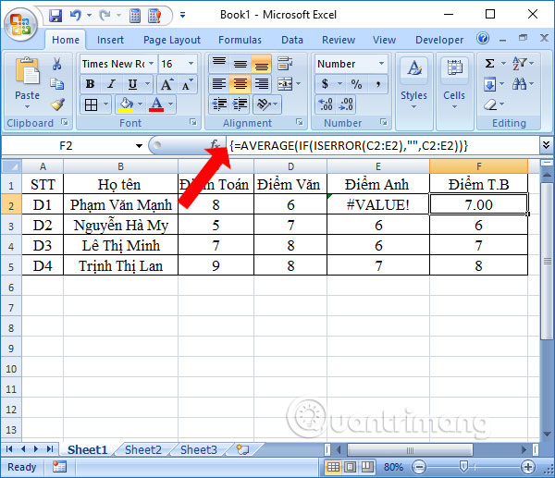Open the Orientation text rotation icon

(264, 104)
